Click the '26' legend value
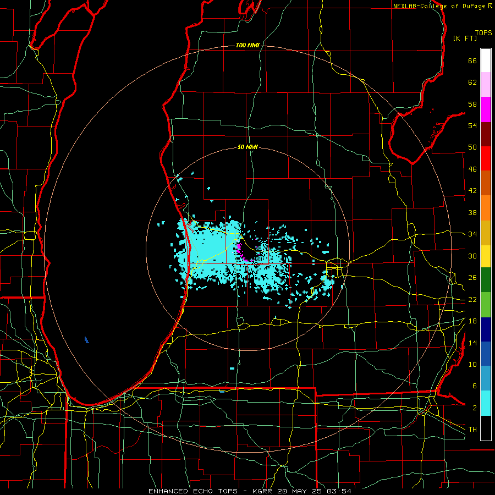Image resolution: width=495 pixels, height=495 pixels. [x=472, y=278]
